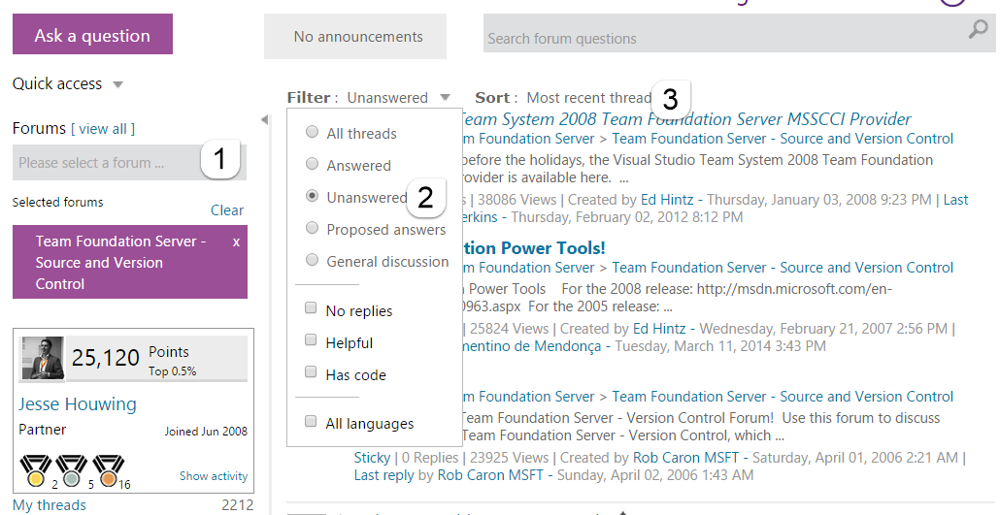Click the No announcements box

coord(355,37)
